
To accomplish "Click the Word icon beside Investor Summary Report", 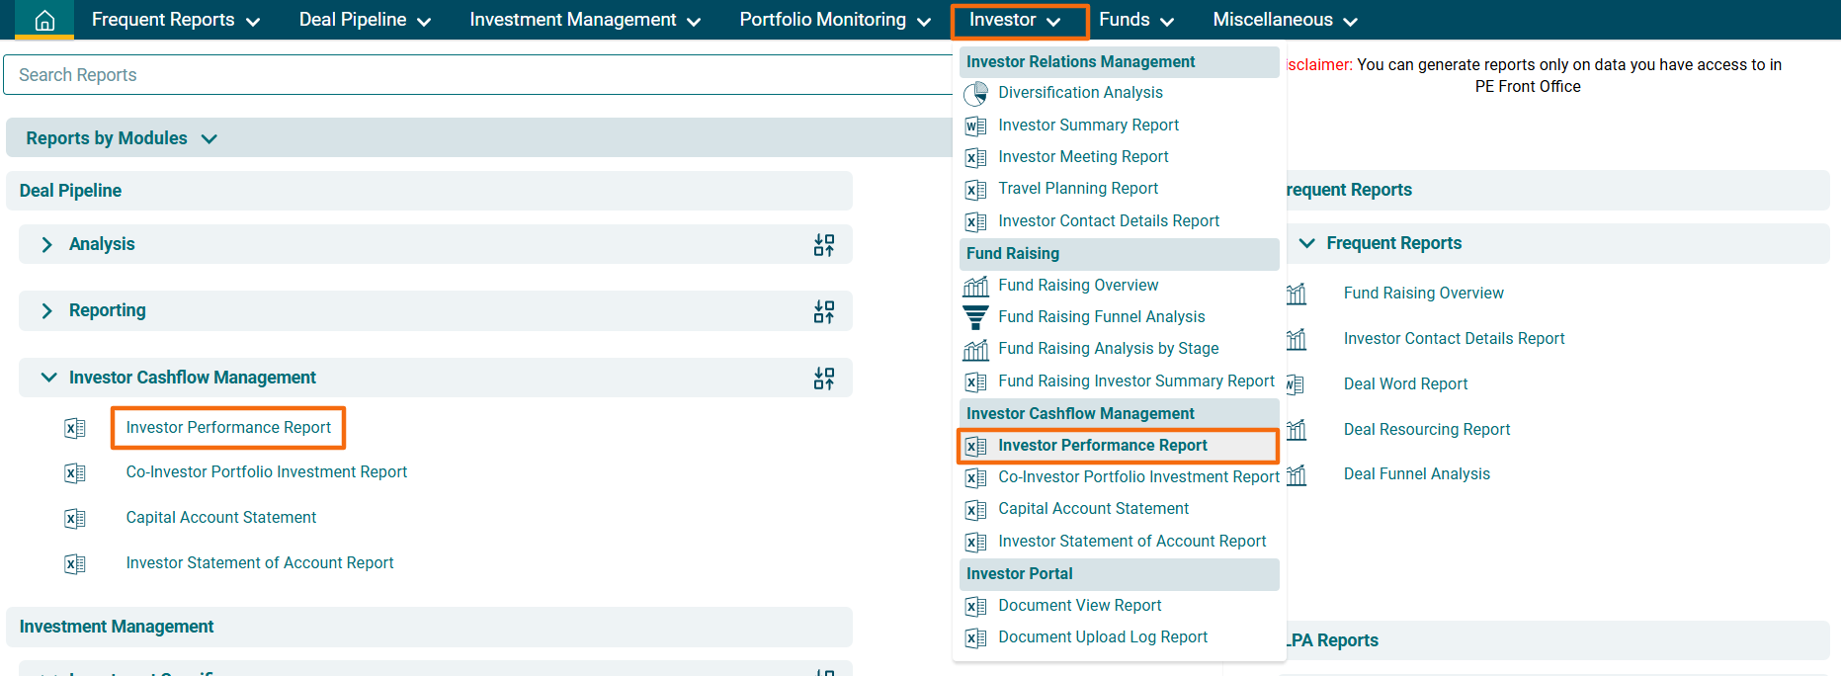I will click(975, 126).
